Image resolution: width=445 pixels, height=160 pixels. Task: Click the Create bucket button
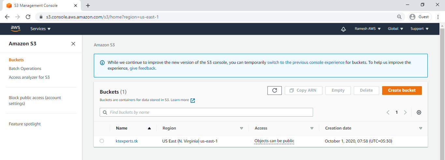(402, 90)
